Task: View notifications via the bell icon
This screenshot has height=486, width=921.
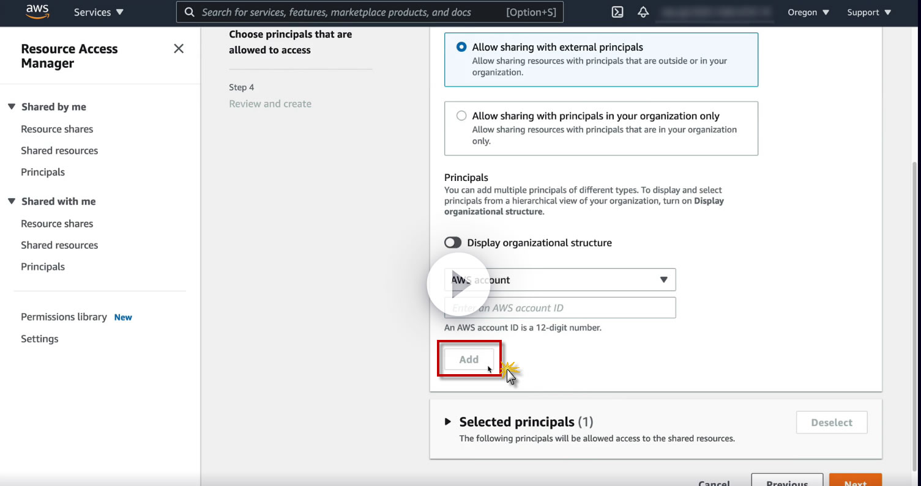Action: click(x=643, y=12)
